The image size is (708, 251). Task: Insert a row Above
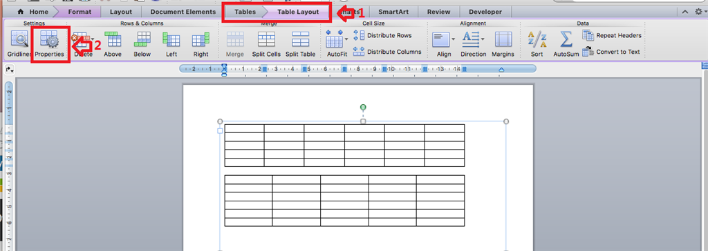(x=113, y=43)
